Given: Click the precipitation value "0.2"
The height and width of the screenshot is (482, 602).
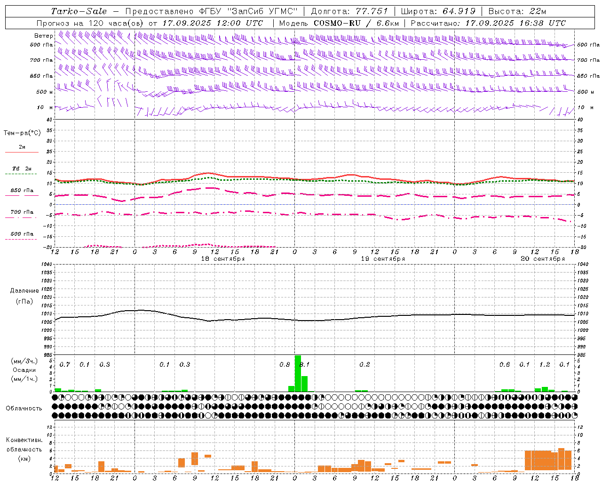Looking at the screenshot, I should click(364, 365).
